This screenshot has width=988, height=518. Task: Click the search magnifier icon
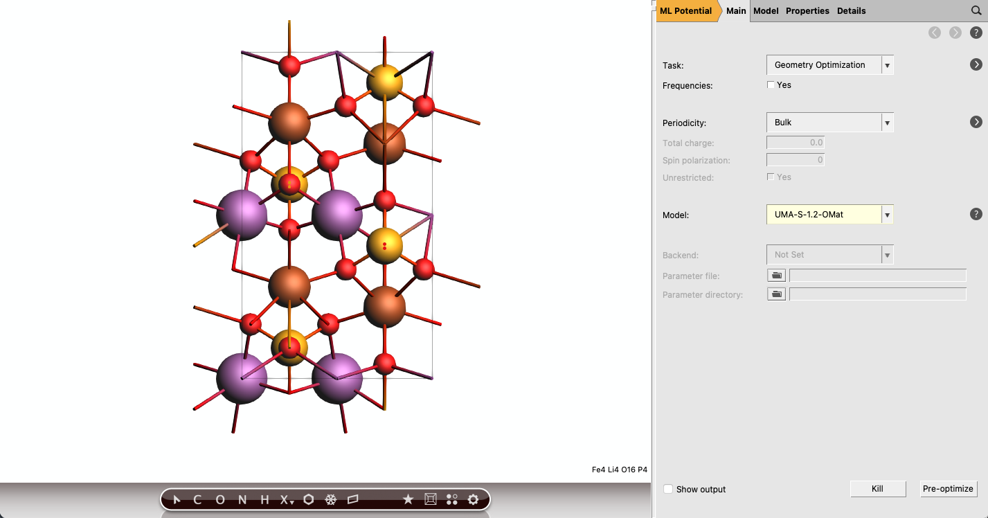pos(976,11)
